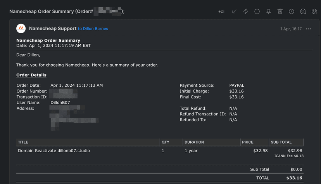Click the '1 Apr, 16:17' timestamp

click(291, 29)
